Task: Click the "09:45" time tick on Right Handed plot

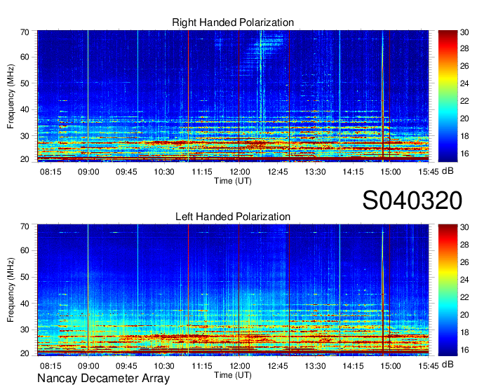Action: (126, 172)
